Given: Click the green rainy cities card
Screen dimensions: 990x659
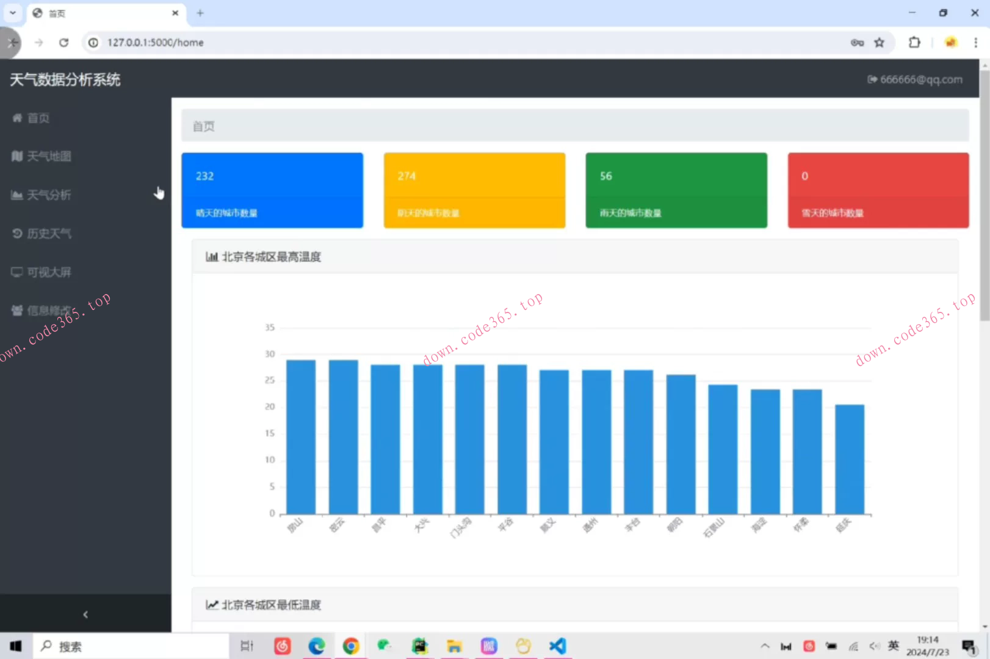Looking at the screenshot, I should click(x=676, y=190).
